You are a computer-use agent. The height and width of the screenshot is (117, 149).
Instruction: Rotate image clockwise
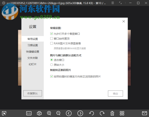tap(102, 113)
